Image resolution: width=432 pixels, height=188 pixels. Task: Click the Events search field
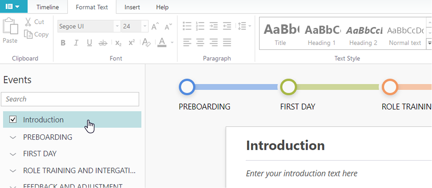click(70, 99)
